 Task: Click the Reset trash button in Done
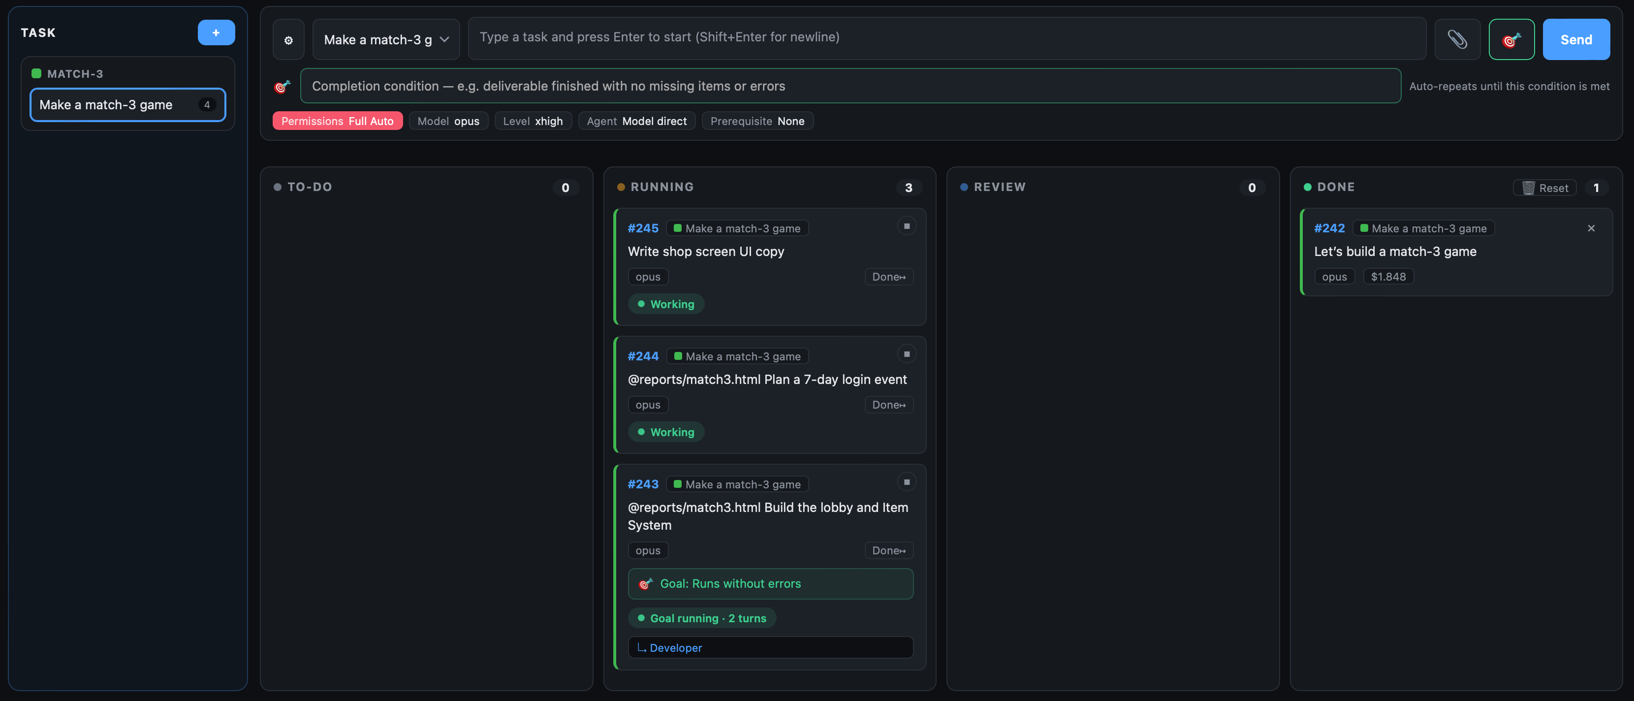[x=1544, y=188]
